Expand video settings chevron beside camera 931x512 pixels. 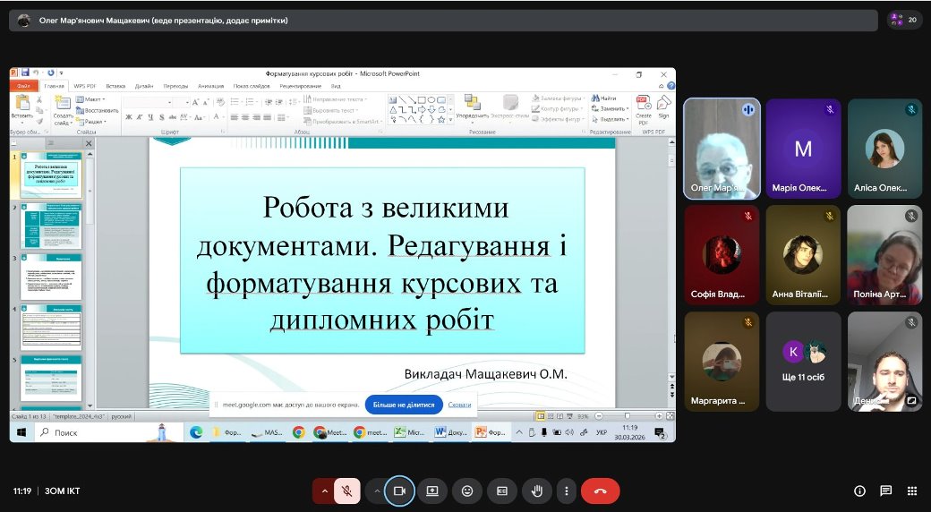(376, 491)
